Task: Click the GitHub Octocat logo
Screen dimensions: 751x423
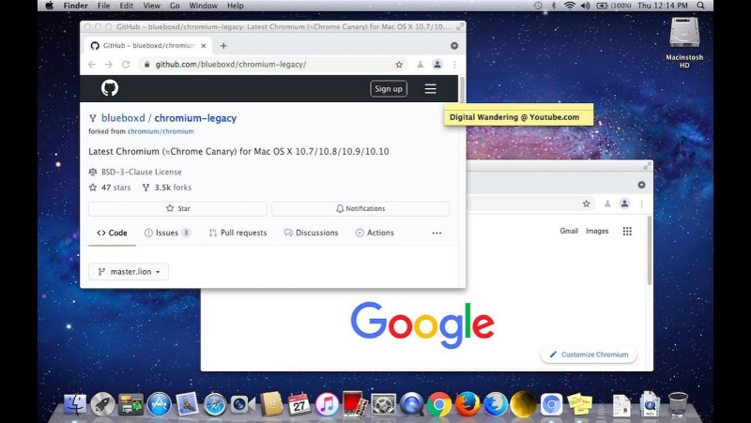Action: click(x=110, y=88)
